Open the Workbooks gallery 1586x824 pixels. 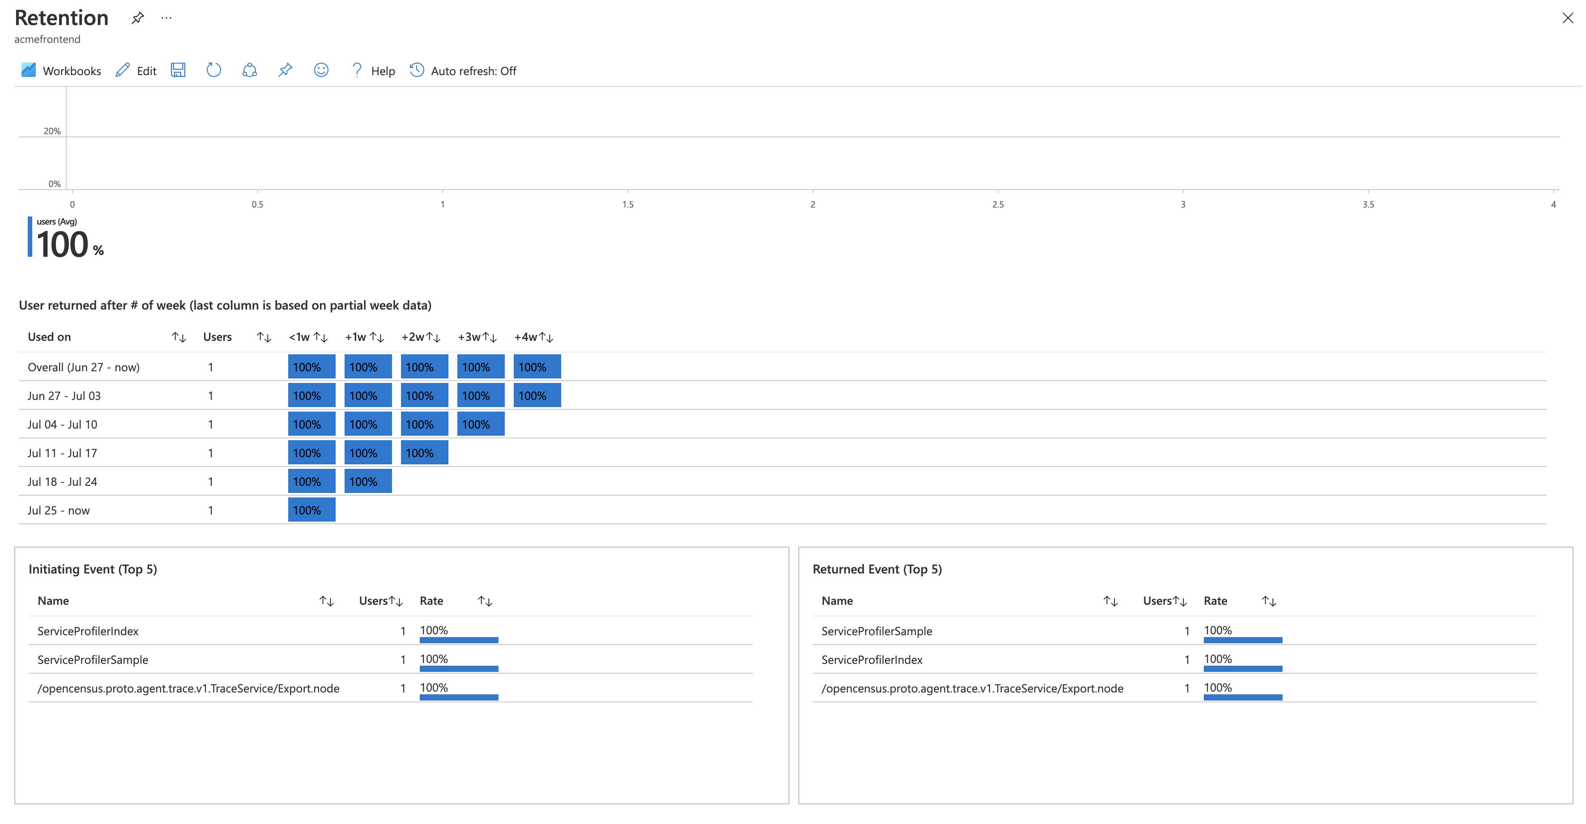(x=61, y=71)
